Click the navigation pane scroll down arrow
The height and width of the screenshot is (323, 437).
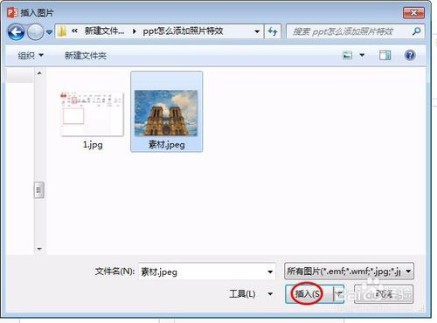39,249
